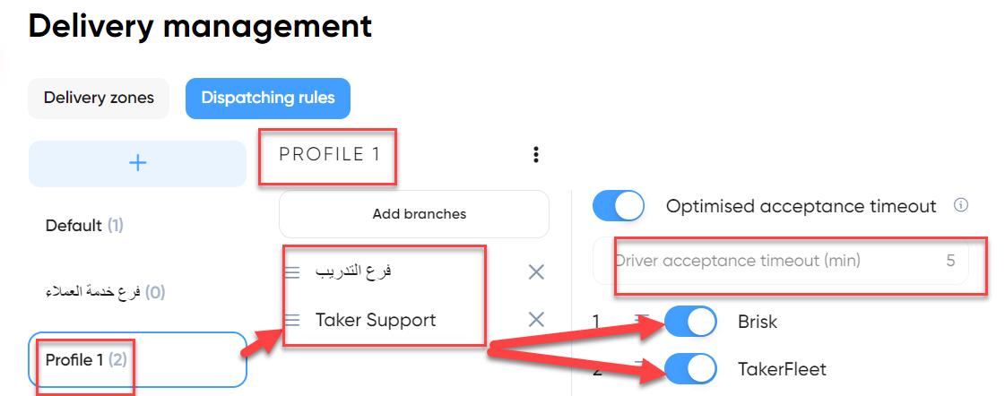
Task: Click info icon near Optimised acceptance timeout
Action: [960, 206]
